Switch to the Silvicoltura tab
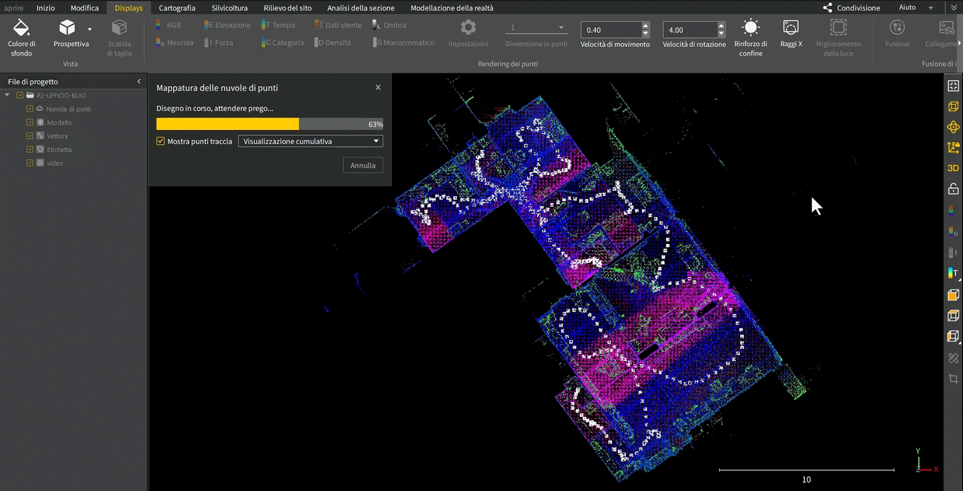 coord(229,8)
